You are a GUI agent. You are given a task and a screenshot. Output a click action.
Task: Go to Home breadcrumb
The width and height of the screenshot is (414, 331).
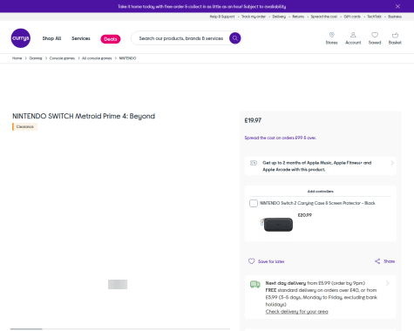(17, 58)
